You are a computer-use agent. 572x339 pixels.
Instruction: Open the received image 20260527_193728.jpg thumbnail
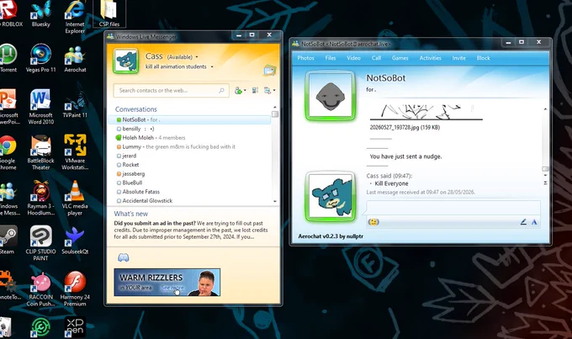(x=426, y=113)
